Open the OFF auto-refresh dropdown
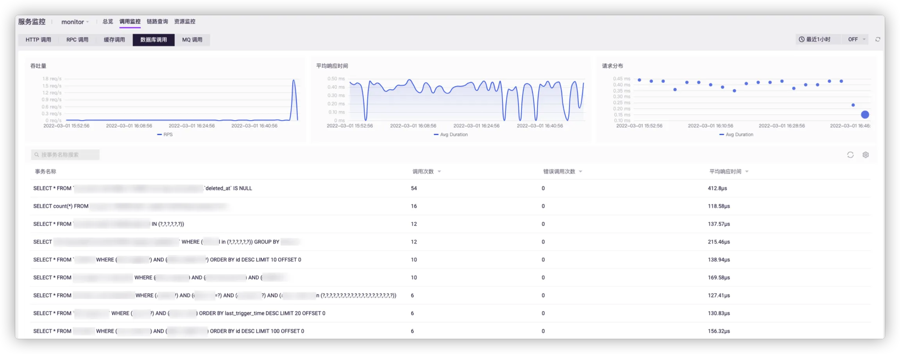 [857, 39]
